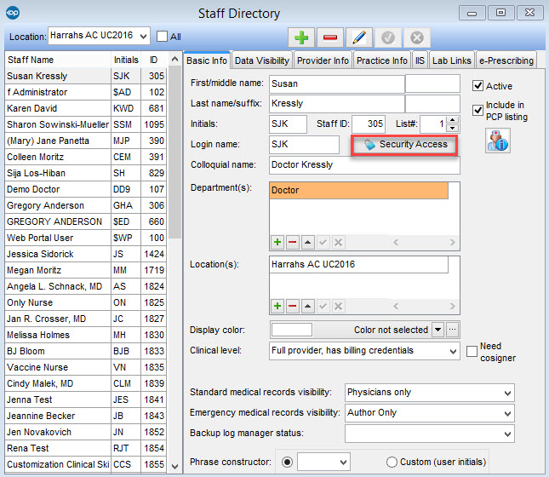Increase List# with the up spinner arrow

[452, 120]
